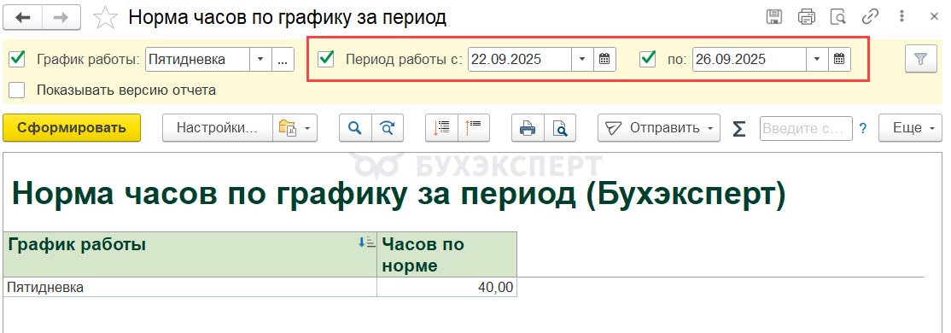Open the Еще menu

pyautogui.click(x=910, y=128)
